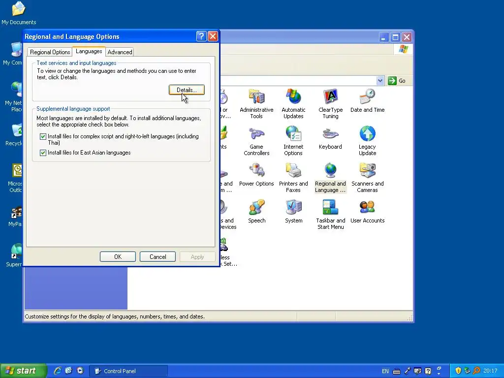Switch to Advanced tab

click(x=120, y=52)
